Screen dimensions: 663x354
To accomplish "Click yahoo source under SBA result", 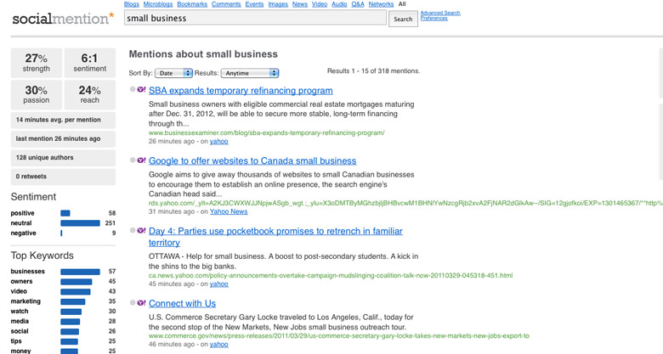I will (x=219, y=142).
